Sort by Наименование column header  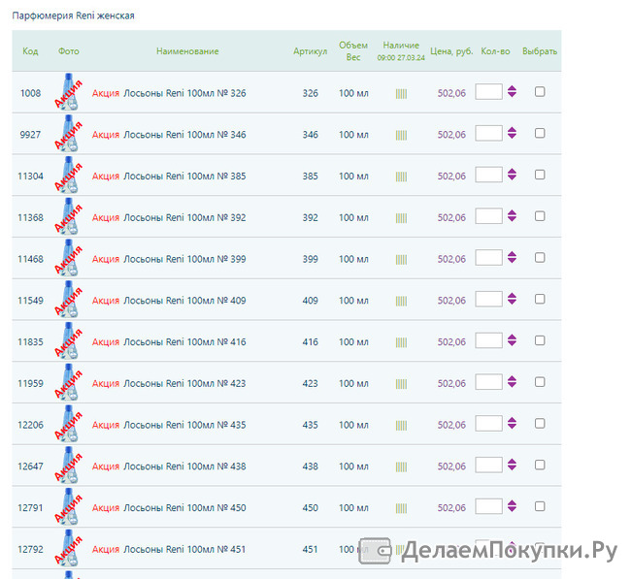(x=187, y=51)
